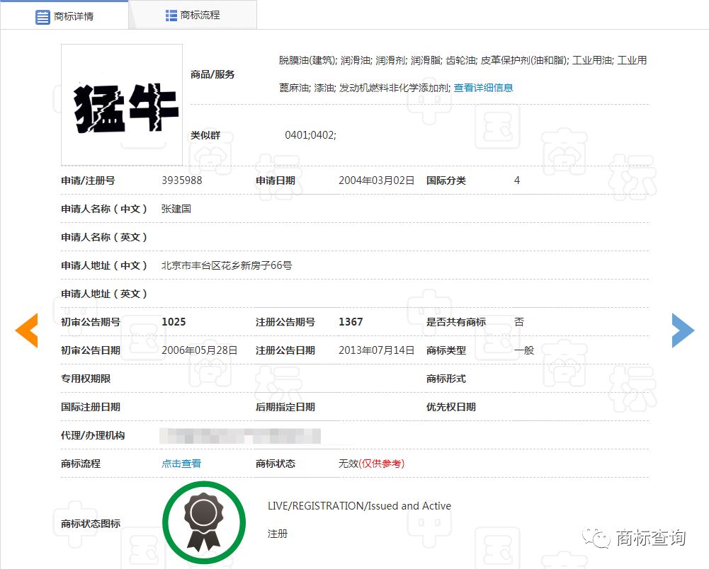Select trademark type value 一般
Viewport: 709px width, 569px height.
tap(524, 350)
